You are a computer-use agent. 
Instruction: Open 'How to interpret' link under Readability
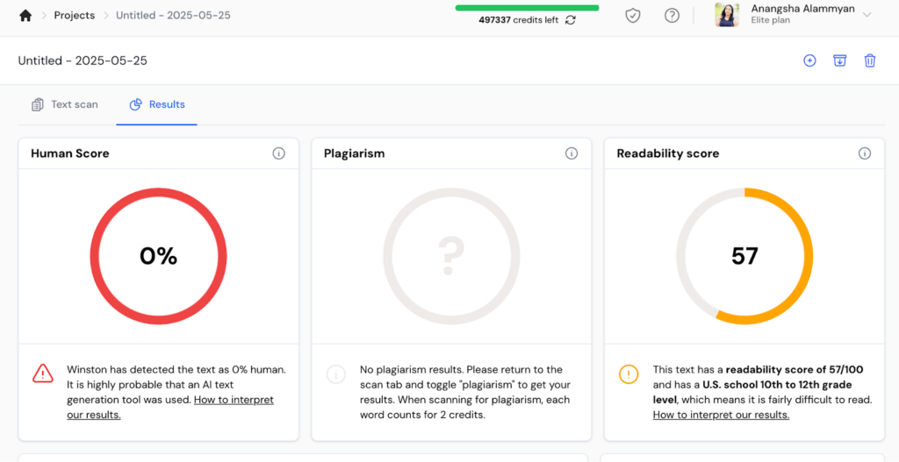[x=721, y=415]
